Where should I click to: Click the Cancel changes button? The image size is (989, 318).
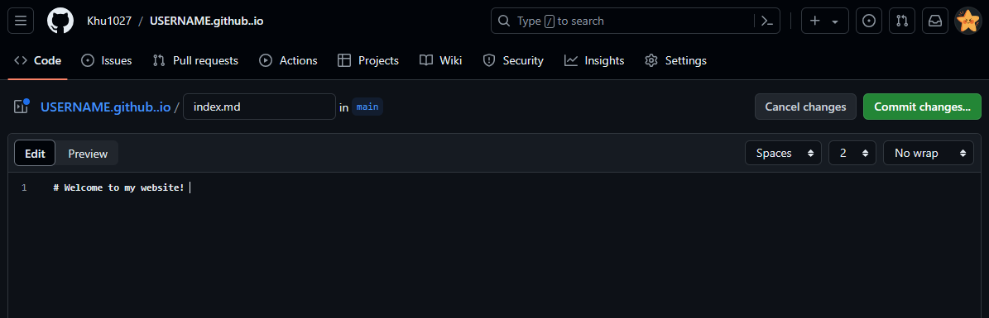(805, 107)
